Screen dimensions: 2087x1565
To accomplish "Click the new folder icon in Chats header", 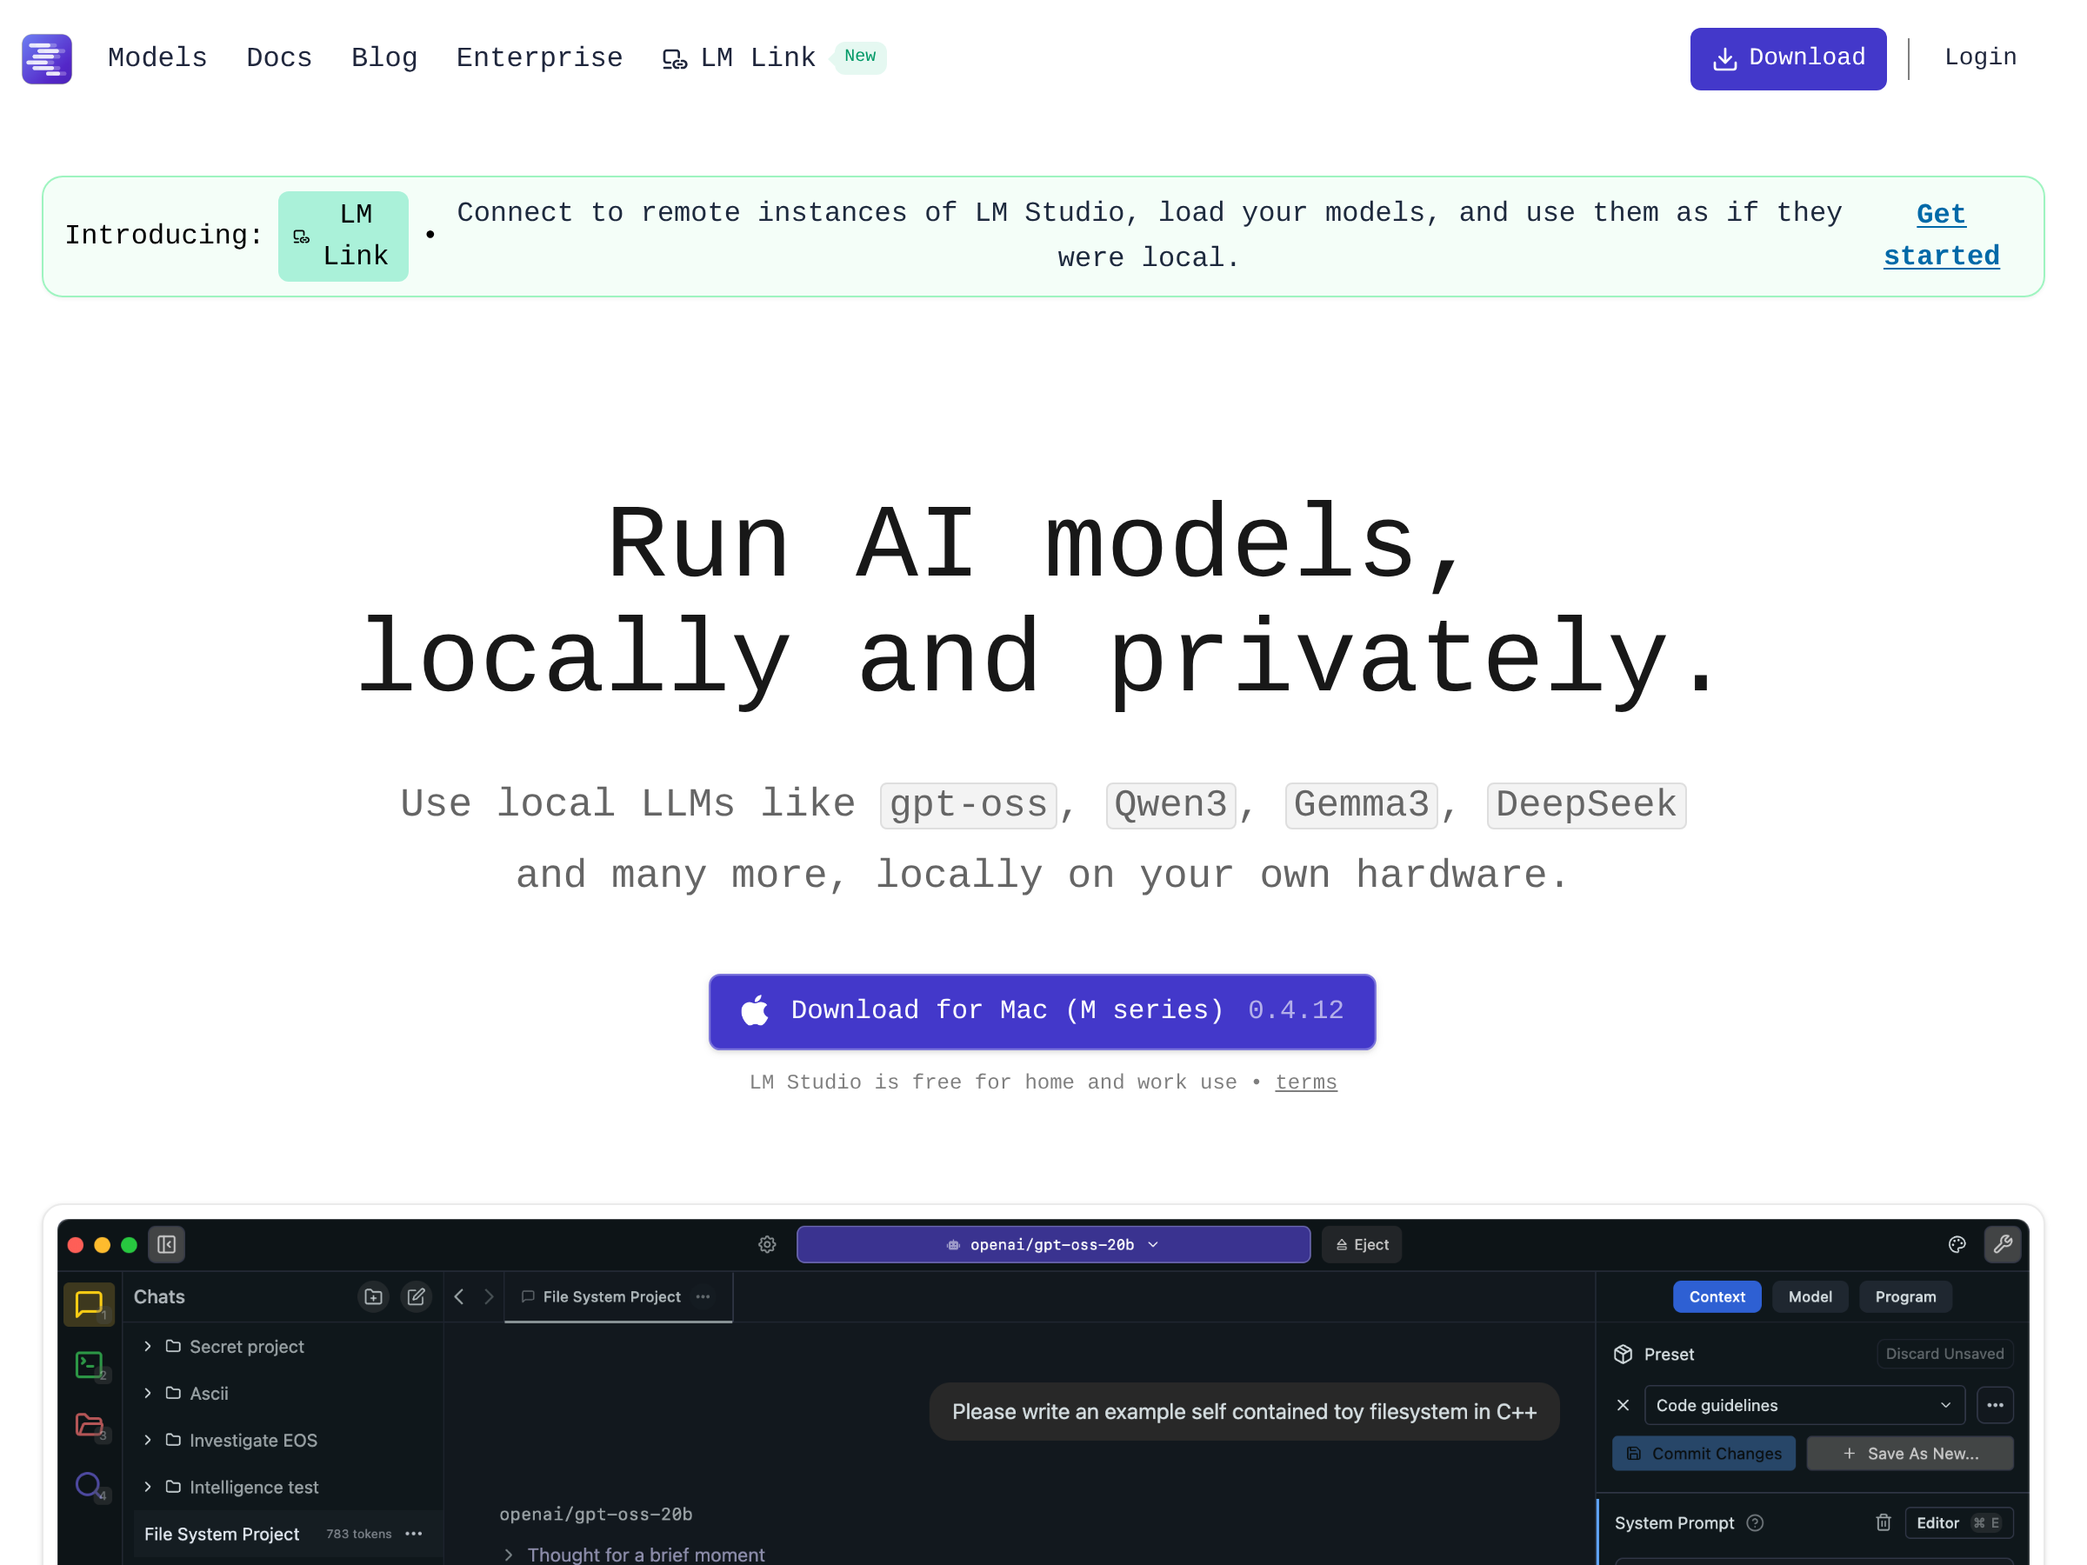I will (374, 1297).
